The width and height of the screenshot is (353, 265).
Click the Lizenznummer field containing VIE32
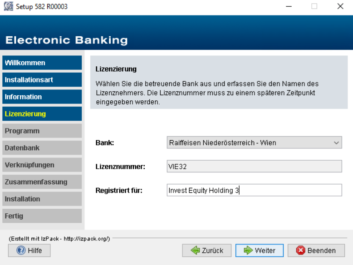[x=254, y=167]
